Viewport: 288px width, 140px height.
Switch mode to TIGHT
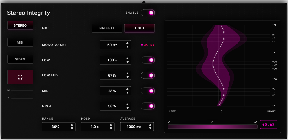coord(140,28)
